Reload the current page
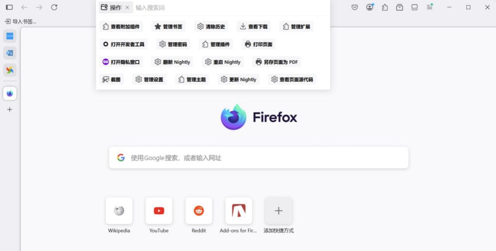496x251 pixels. [x=54, y=7]
